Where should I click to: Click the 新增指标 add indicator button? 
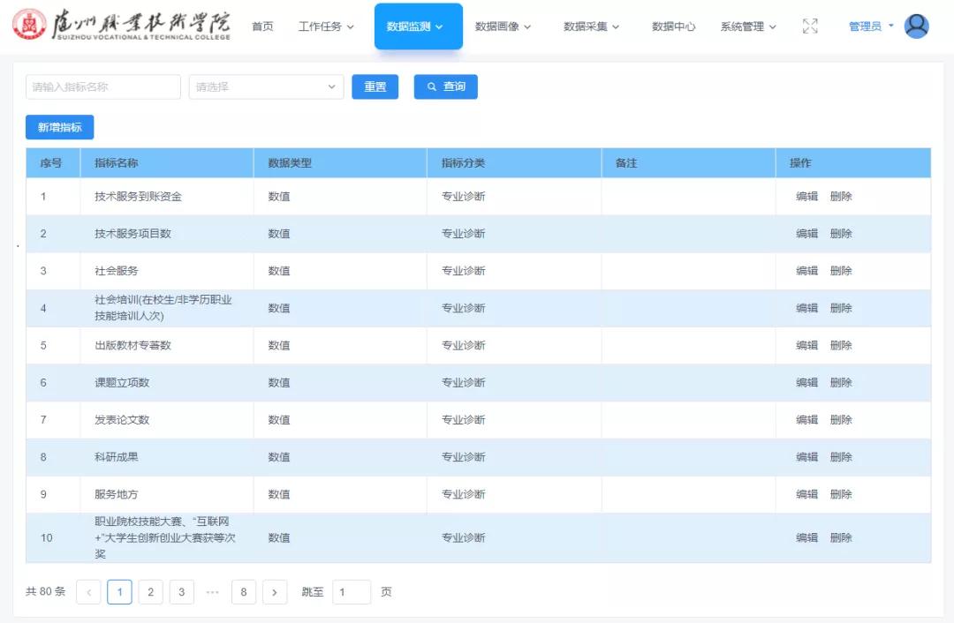pos(59,127)
